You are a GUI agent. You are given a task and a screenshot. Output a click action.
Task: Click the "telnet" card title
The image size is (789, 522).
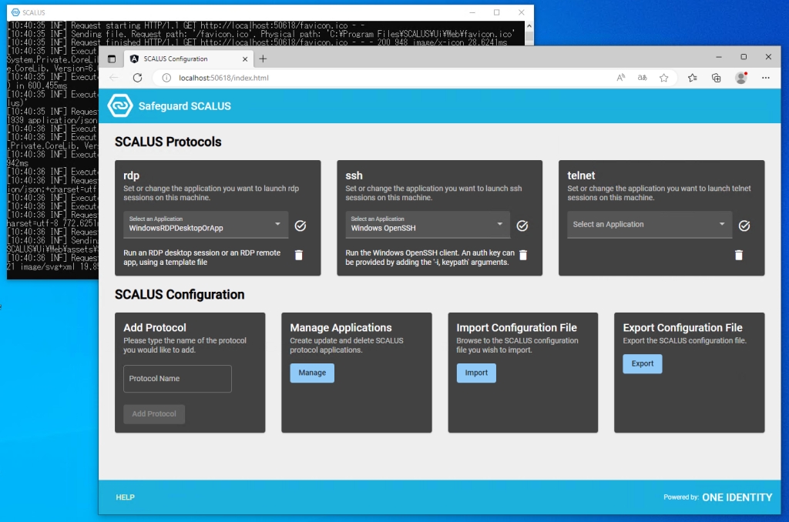(x=581, y=176)
